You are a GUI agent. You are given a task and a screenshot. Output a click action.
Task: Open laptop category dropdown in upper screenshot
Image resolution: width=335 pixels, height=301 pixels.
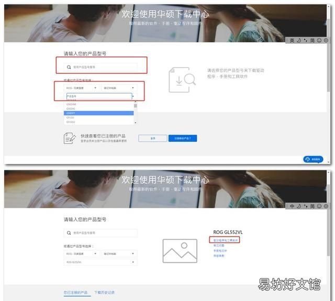119,88
